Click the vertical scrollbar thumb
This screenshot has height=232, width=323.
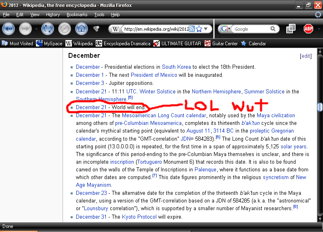pos(320,107)
